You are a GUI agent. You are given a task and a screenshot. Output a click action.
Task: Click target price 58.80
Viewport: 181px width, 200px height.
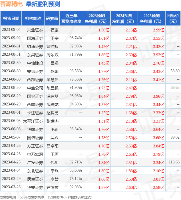175,71
